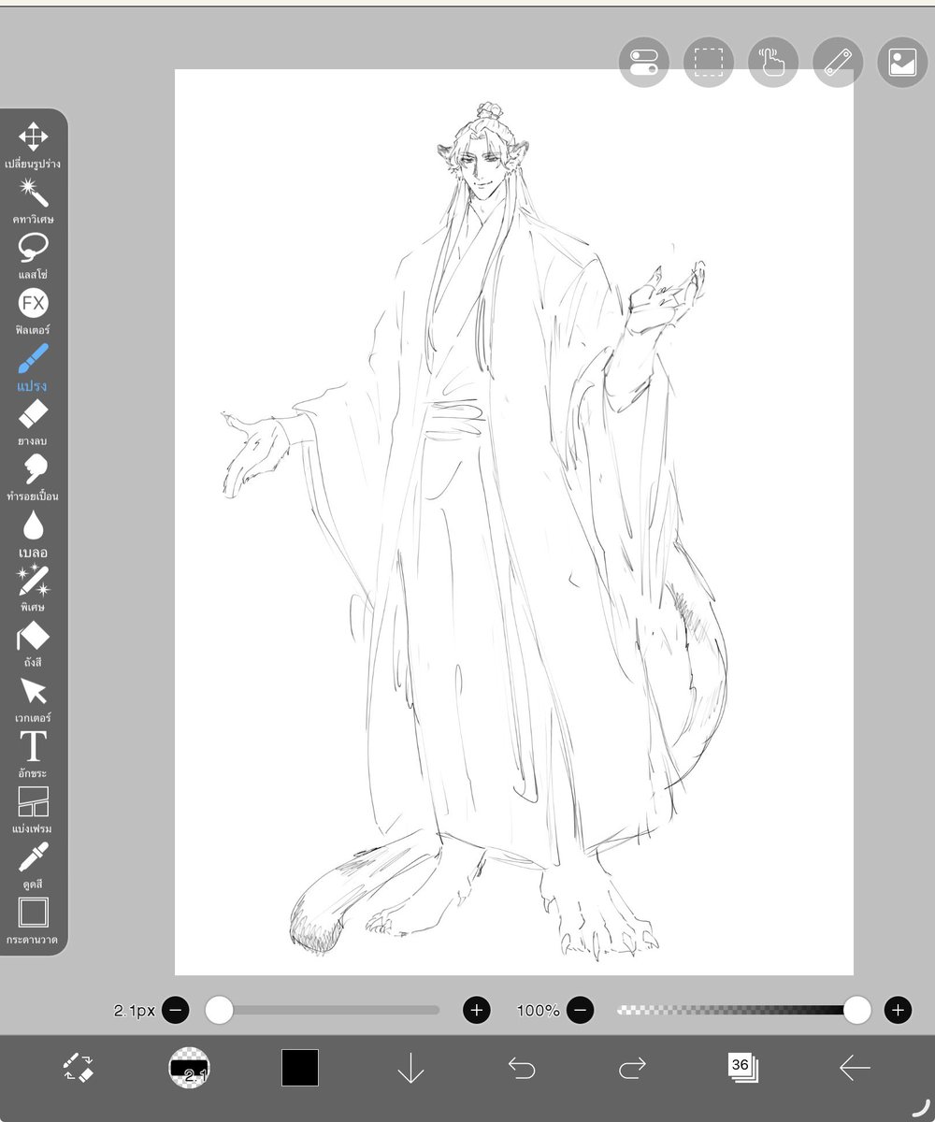Decrease brush size with minus button
The image size is (935, 1122).
click(175, 1010)
